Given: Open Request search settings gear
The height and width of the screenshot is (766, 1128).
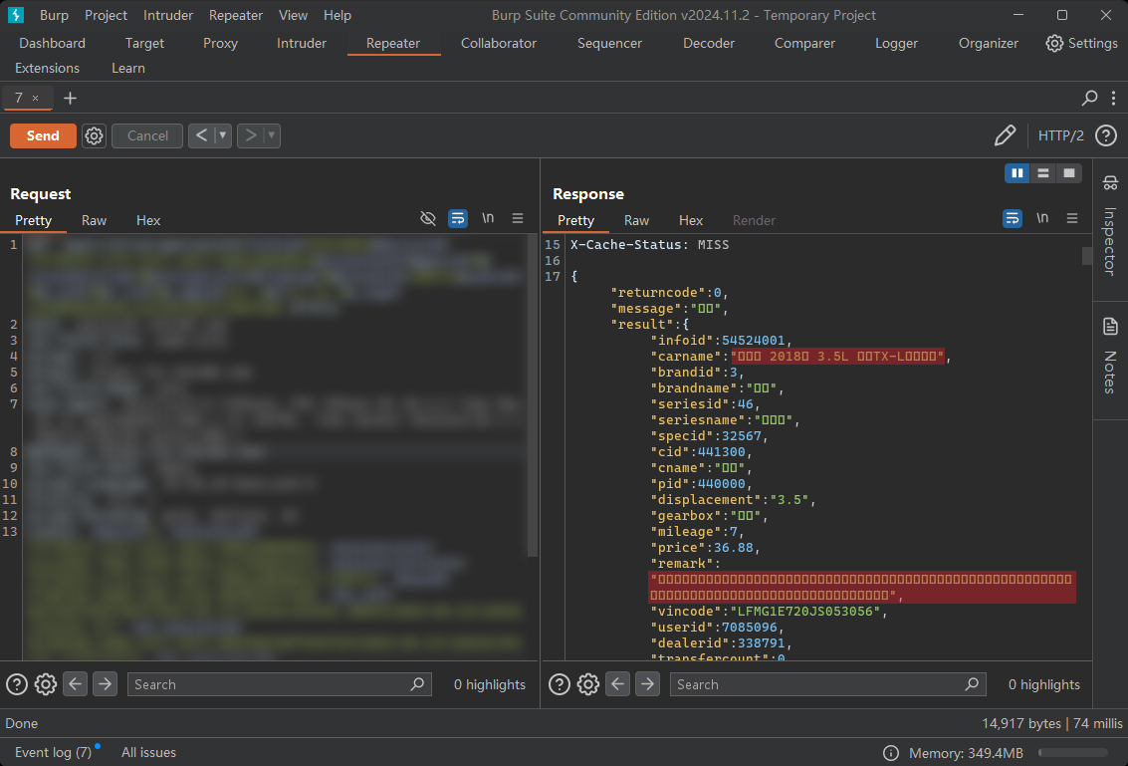Looking at the screenshot, I should pos(46,684).
